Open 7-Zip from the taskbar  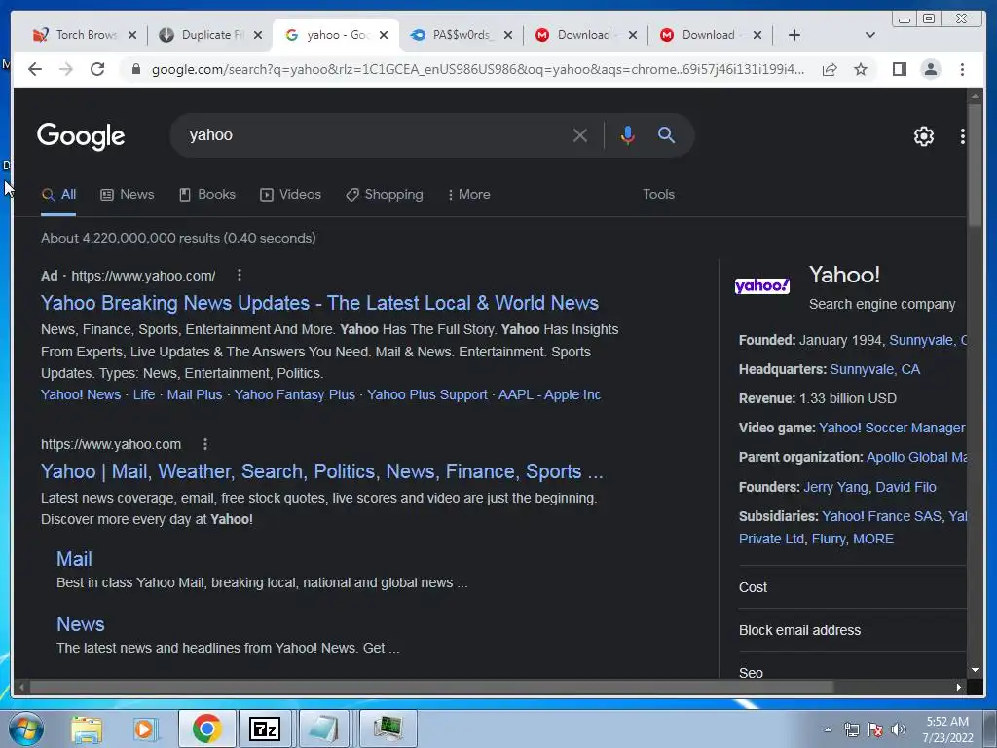coord(265,729)
